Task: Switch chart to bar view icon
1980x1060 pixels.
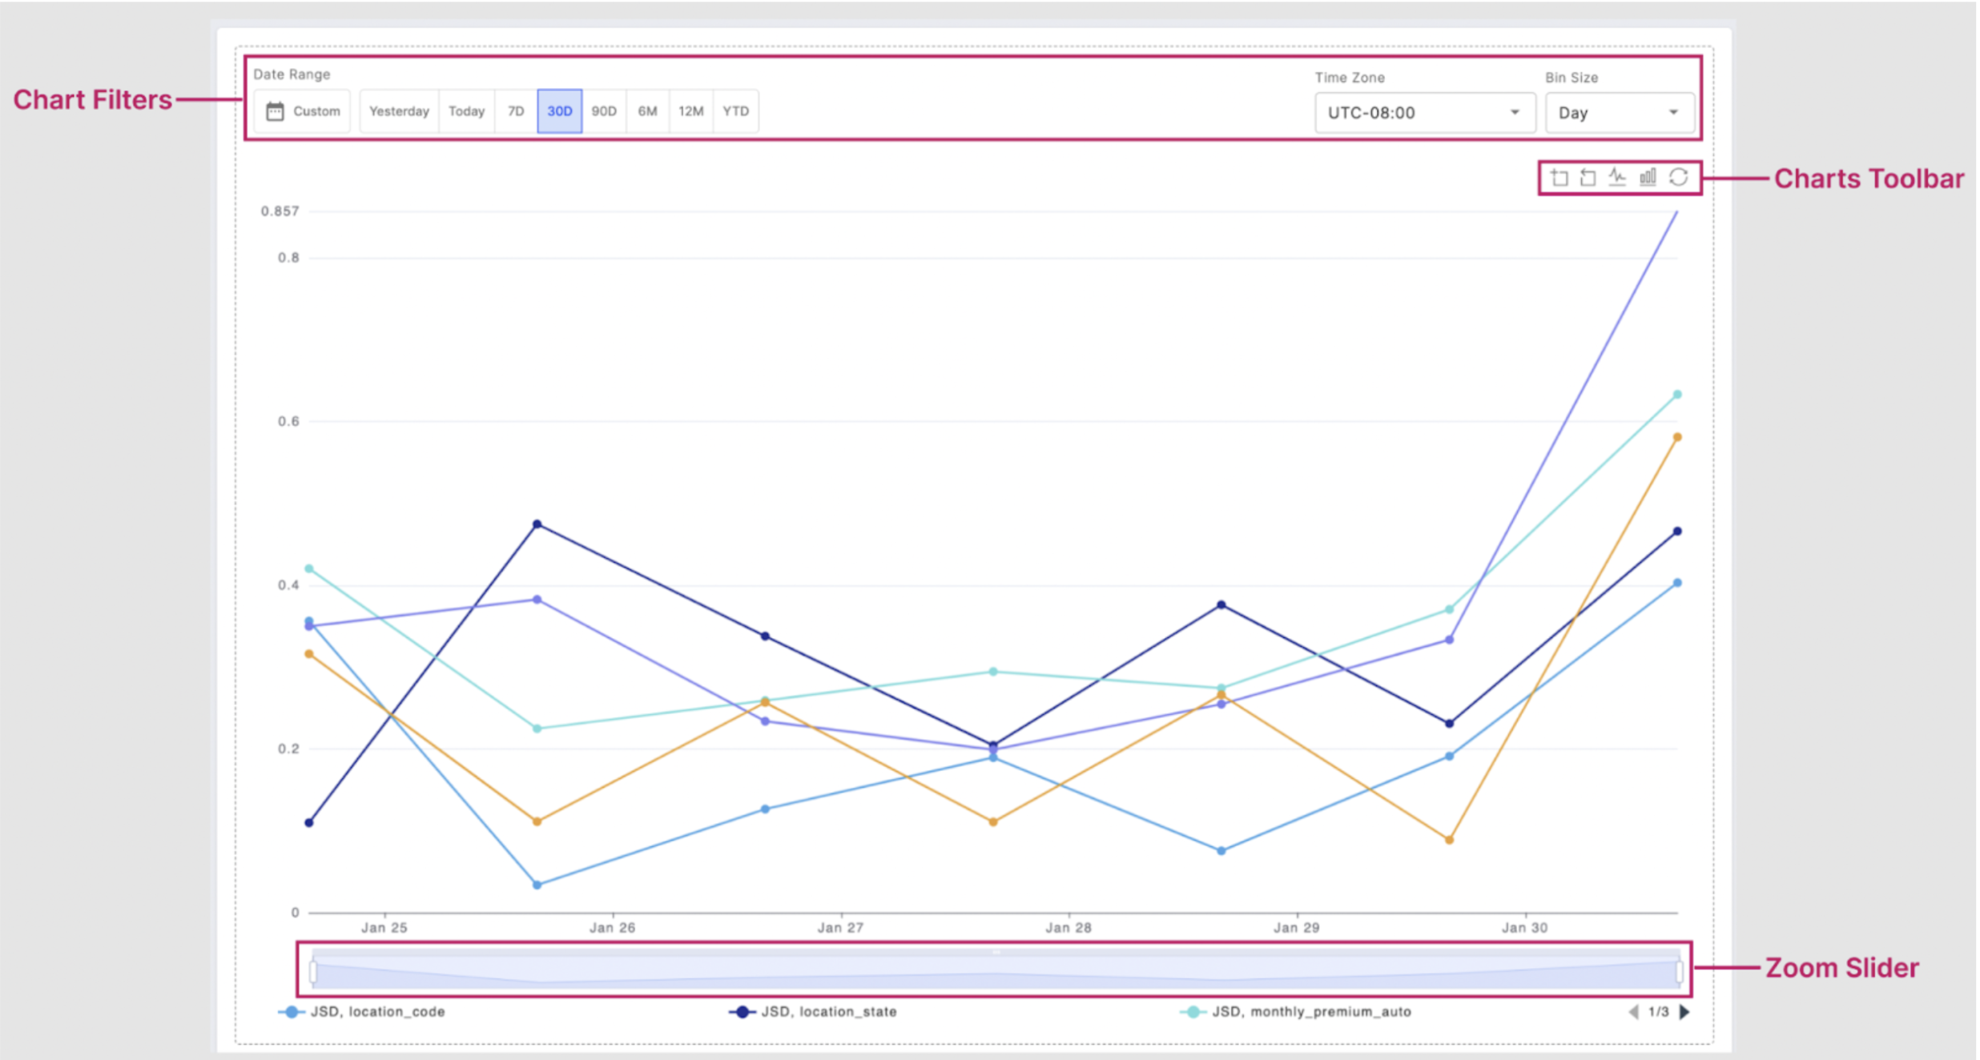Action: pyautogui.click(x=1648, y=177)
